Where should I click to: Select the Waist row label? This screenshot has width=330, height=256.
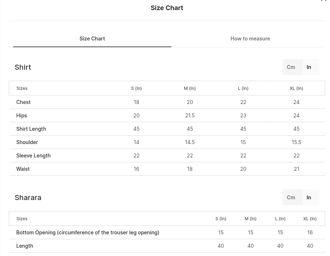23,169
